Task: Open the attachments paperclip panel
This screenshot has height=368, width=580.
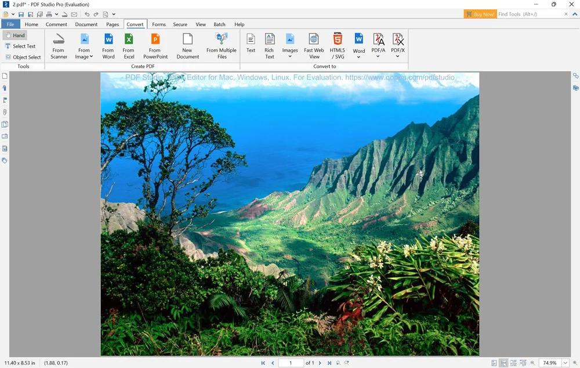Action: point(5,112)
